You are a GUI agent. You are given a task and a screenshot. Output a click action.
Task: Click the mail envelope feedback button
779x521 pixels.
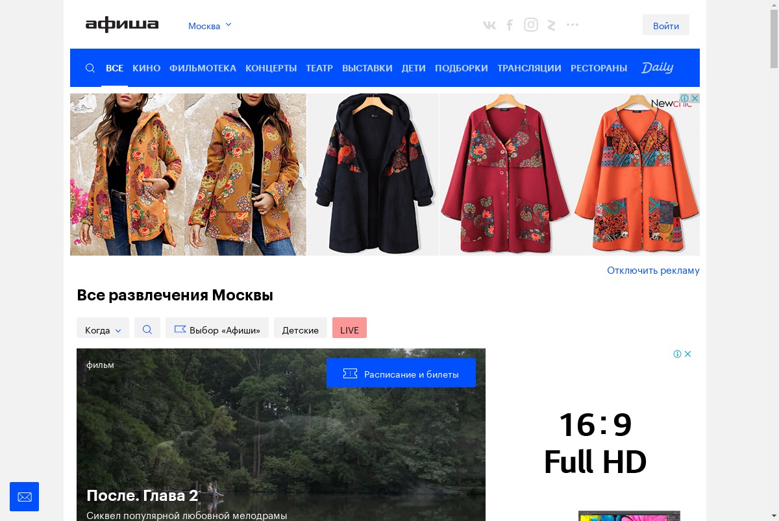[x=25, y=496]
